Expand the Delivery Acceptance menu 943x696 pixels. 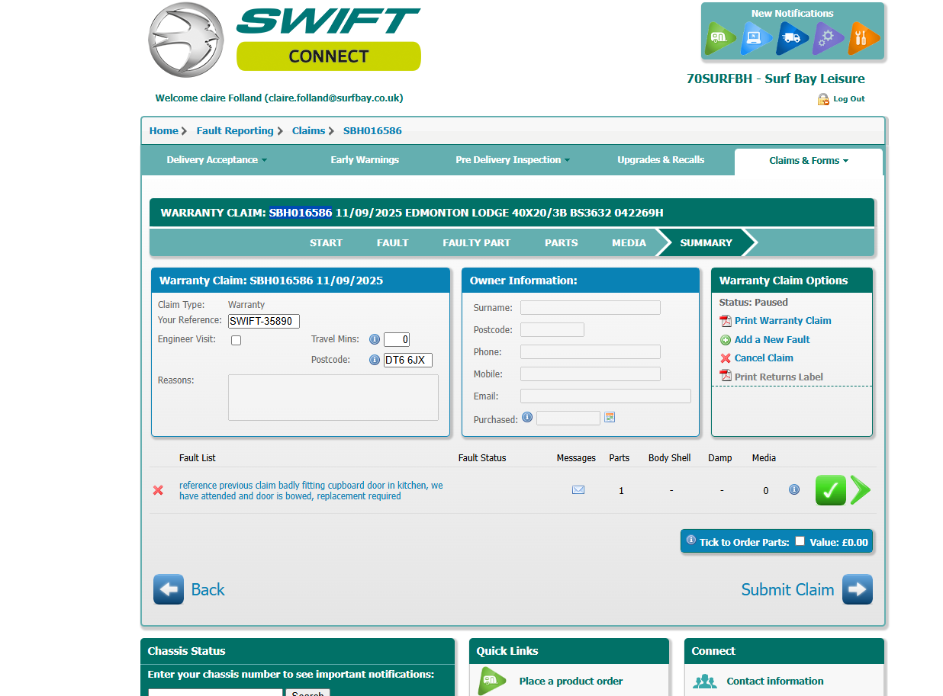(x=217, y=160)
